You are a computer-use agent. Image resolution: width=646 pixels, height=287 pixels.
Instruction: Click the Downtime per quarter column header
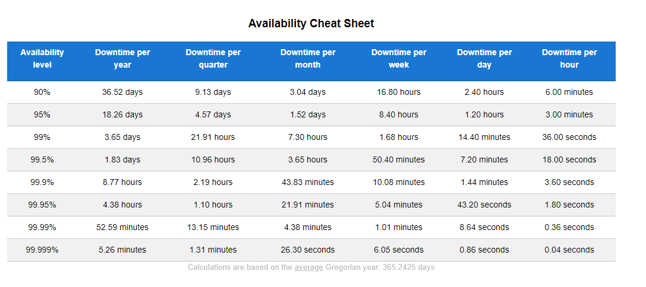click(213, 59)
